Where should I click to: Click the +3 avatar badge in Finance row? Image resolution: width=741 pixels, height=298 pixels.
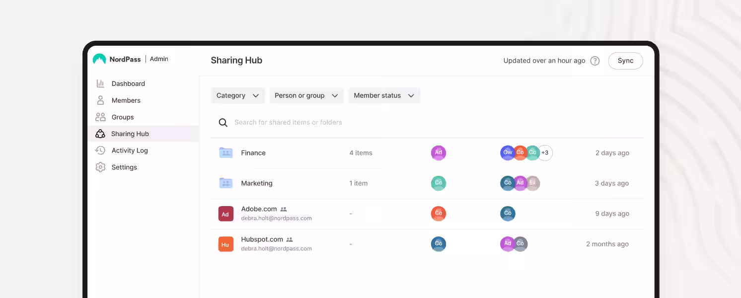tap(545, 153)
